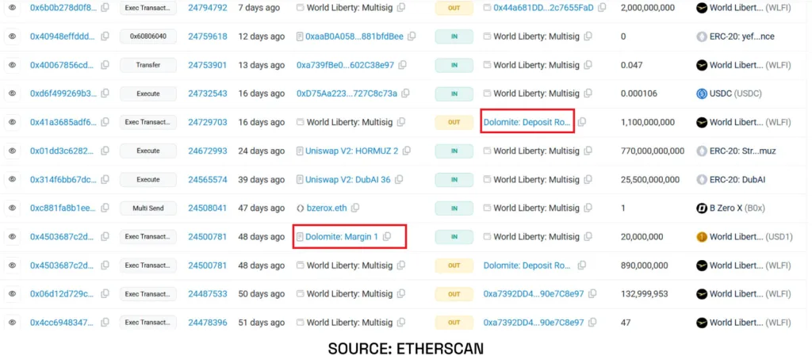Copy address 0xaaB0A058...881bfdBee
This screenshot has width=812, height=363.
412,36
